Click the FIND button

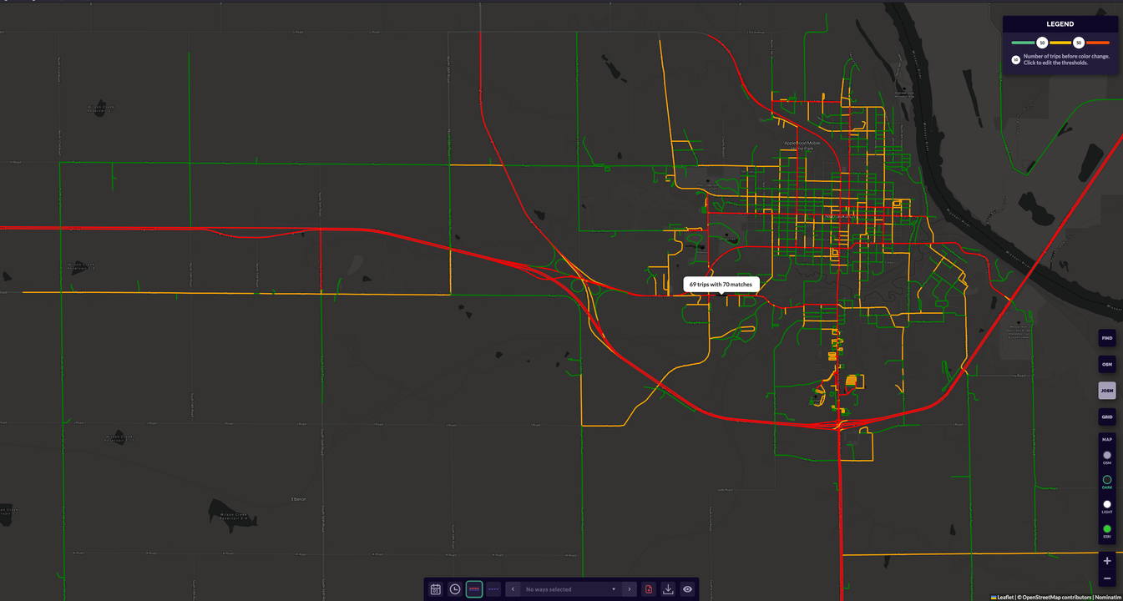point(1107,338)
